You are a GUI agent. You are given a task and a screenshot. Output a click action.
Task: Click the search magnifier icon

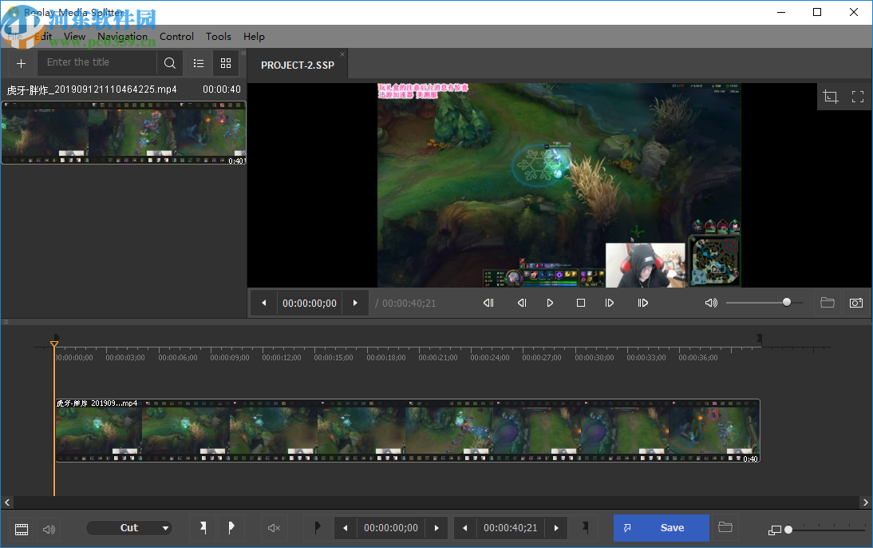[170, 63]
